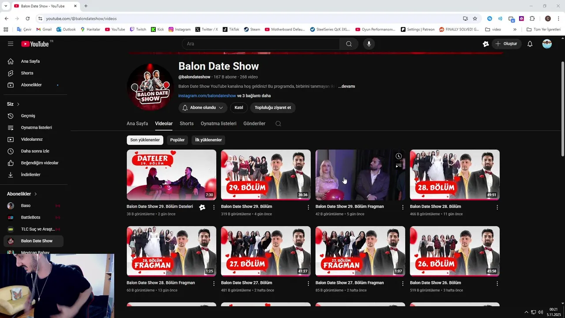Viewport: 565px width, 318px height.
Task: Open the YouTube hamburger guide menu
Action: (x=11, y=44)
